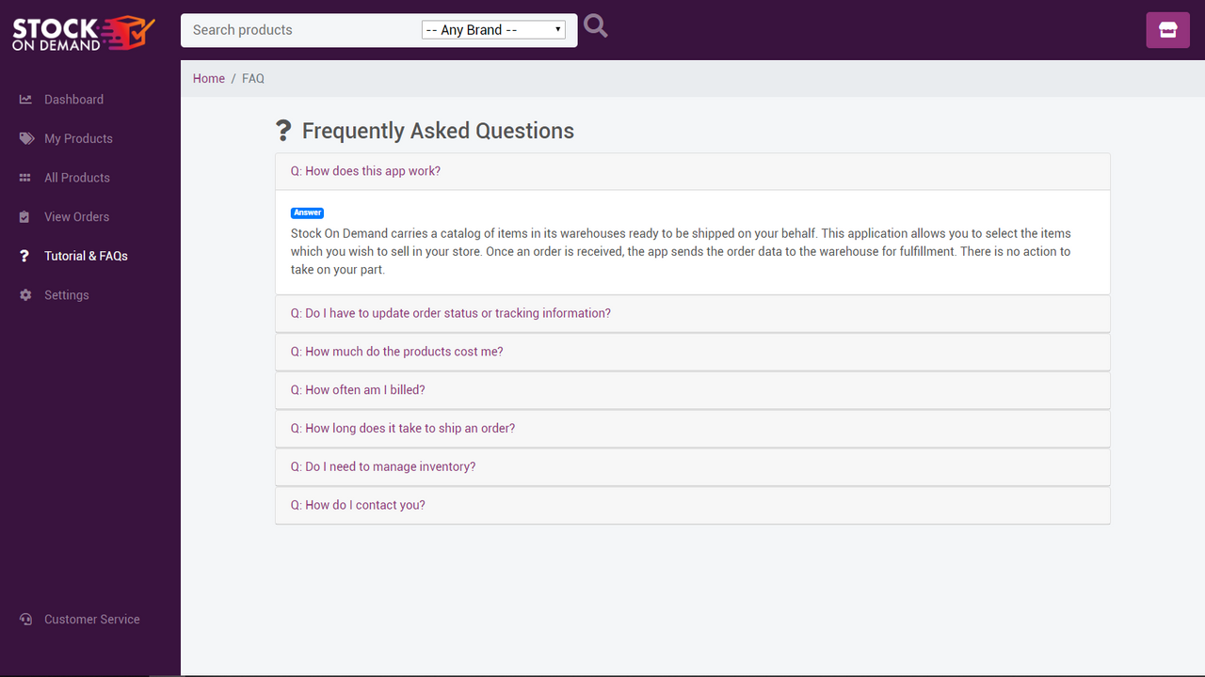This screenshot has width=1205, height=677.
Task: Open the Any Brand dropdown
Action: pos(493,30)
